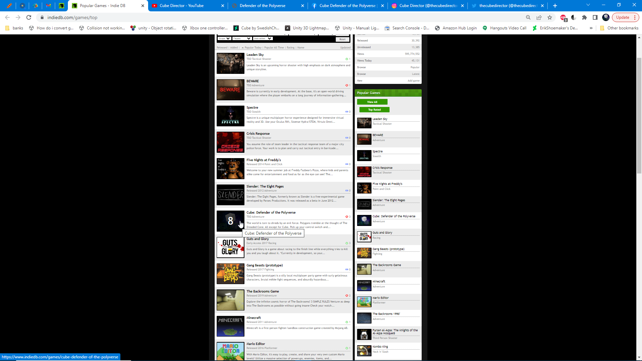Open the Five Nights at Freddy's thumbnail
The width and height of the screenshot is (642, 361).
[x=230, y=168]
